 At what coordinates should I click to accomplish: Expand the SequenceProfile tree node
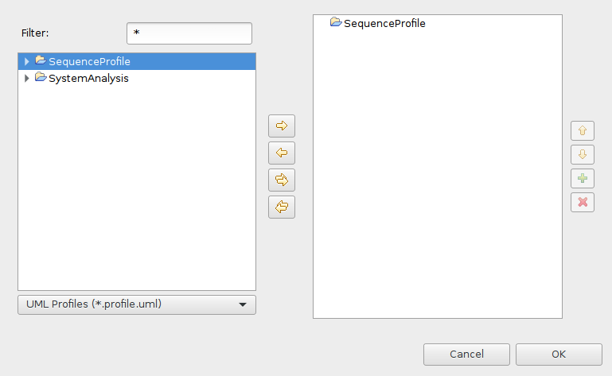tap(26, 62)
